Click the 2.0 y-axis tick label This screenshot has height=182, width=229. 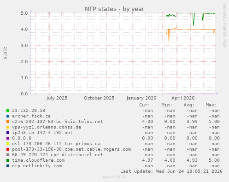[24, 61]
